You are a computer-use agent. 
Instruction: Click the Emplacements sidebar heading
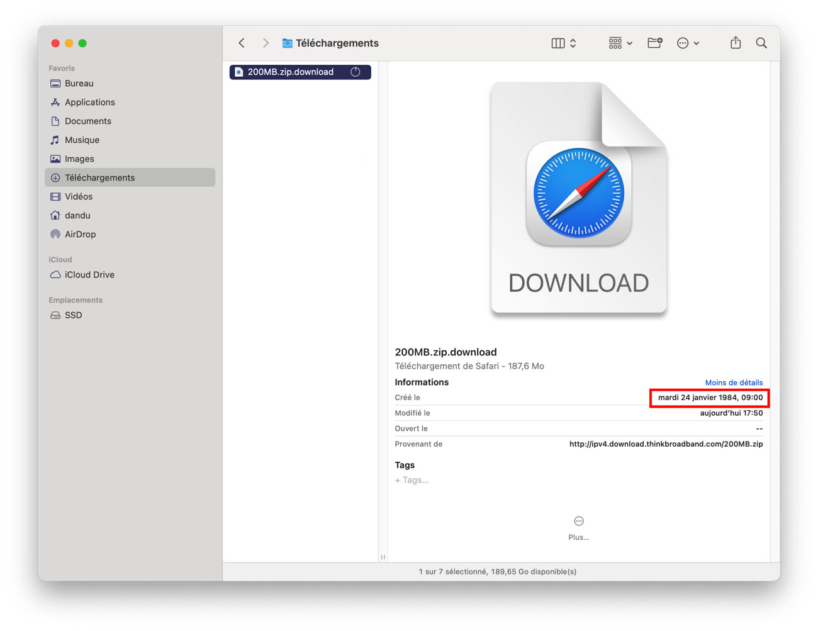click(76, 300)
